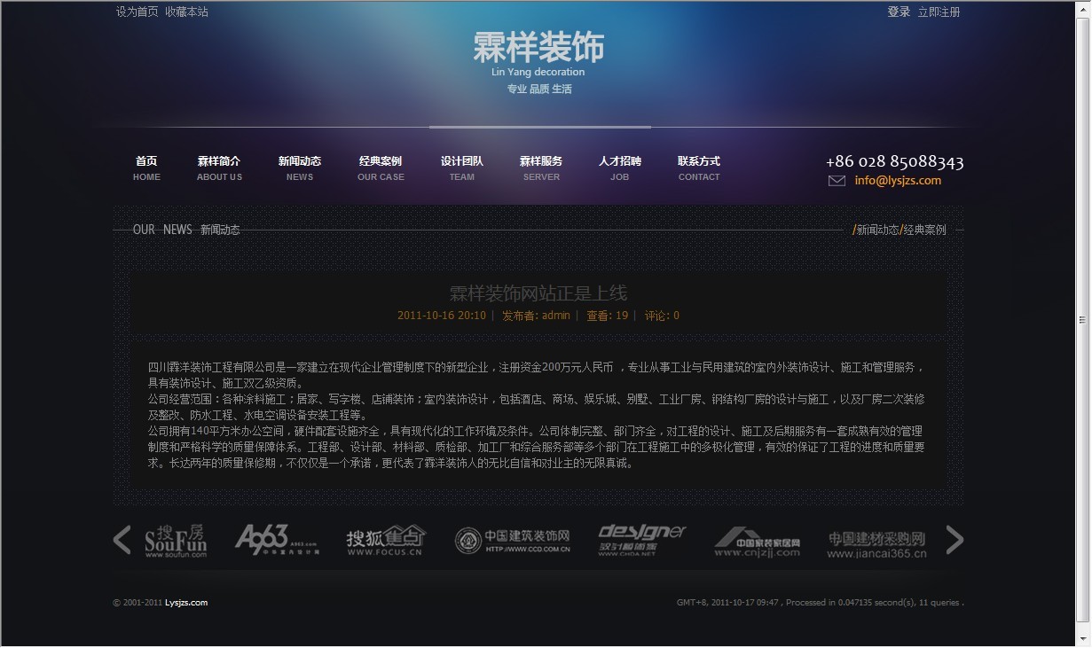Click the 评论: 0 comment count
The width and height of the screenshot is (1092, 648).
click(662, 316)
